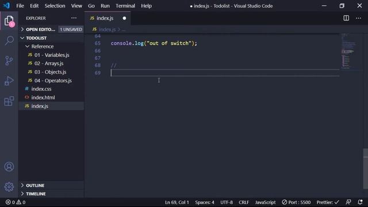Viewport: 368px width, 207px height.
Task: Minimize the VS Code window
Action: pyautogui.click(x=324, y=6)
